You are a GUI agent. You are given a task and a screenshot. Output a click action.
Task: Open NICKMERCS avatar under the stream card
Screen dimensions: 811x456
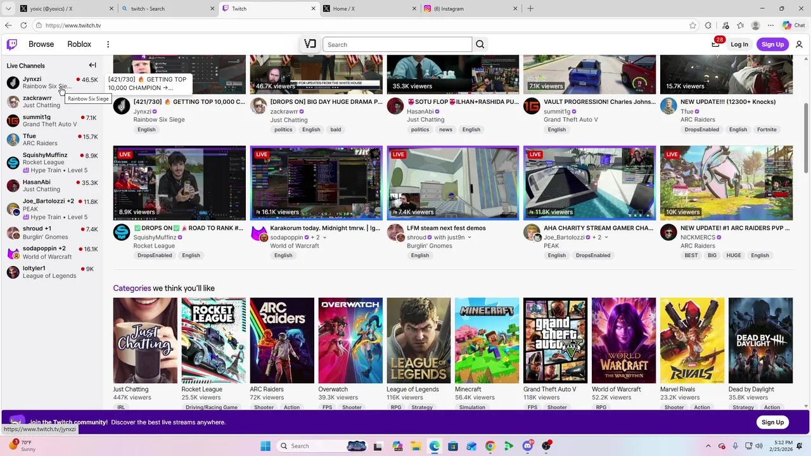click(668, 232)
